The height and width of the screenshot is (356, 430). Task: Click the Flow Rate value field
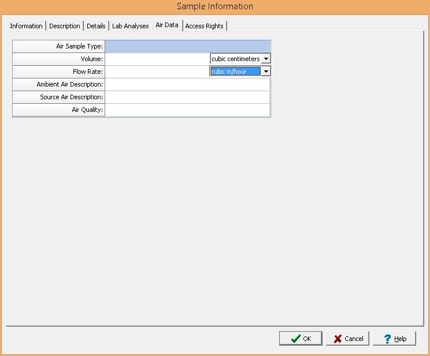click(x=157, y=72)
